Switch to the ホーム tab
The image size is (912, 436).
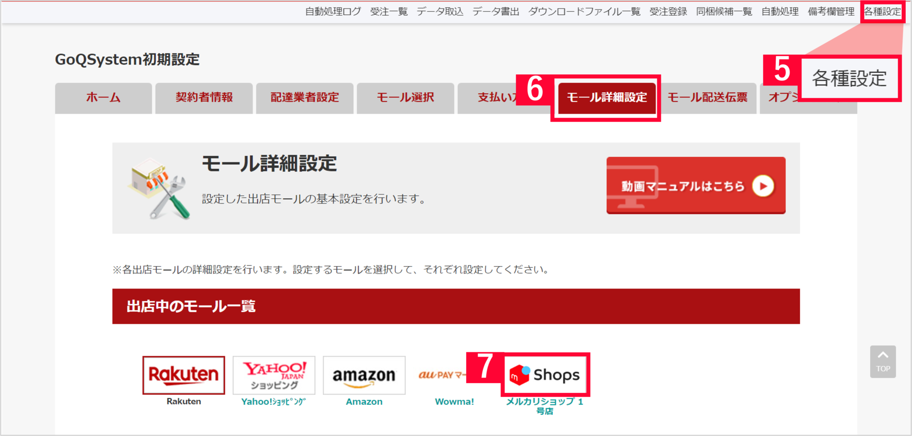pos(103,98)
